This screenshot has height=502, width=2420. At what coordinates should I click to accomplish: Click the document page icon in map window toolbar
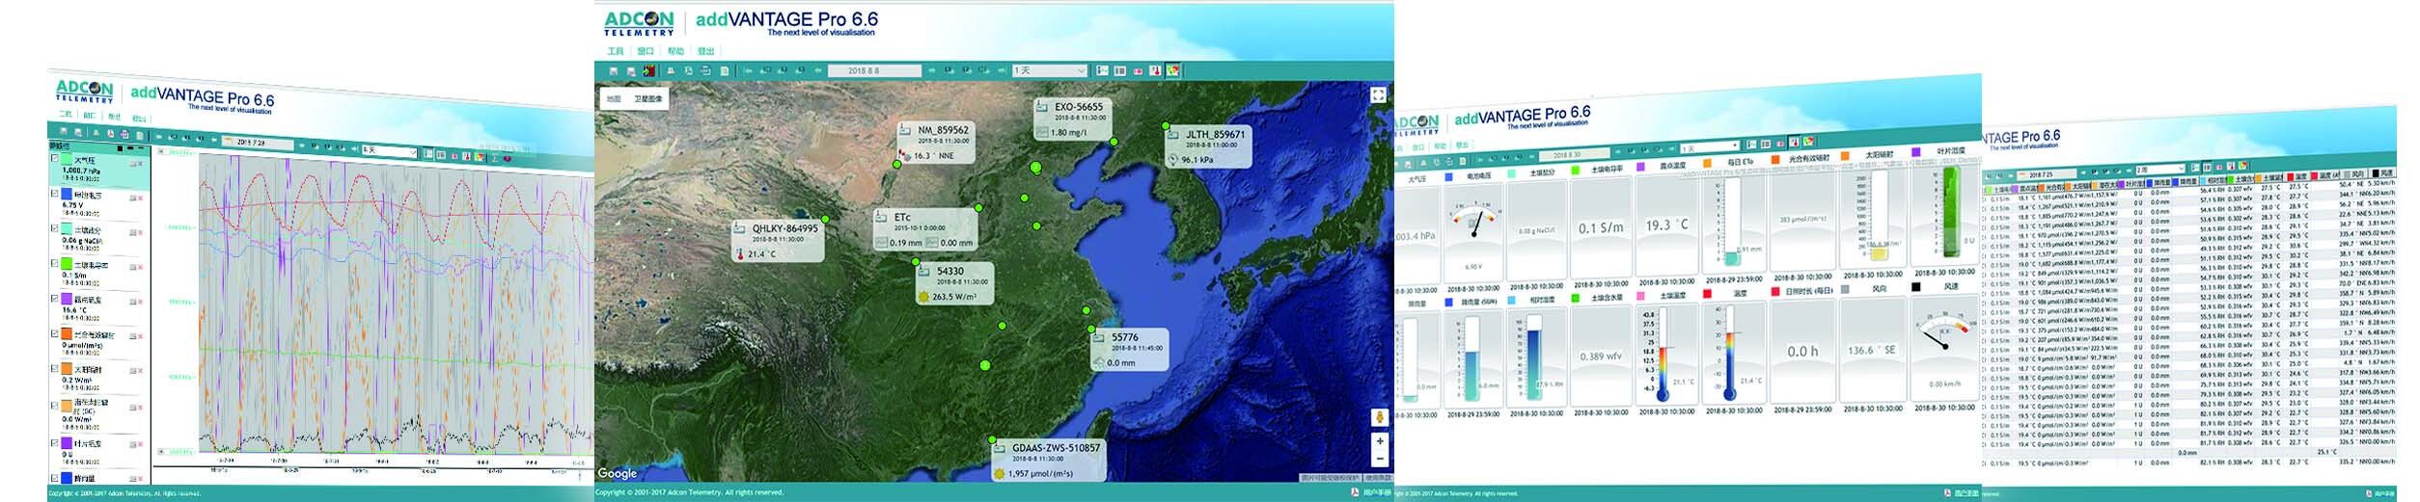(725, 70)
